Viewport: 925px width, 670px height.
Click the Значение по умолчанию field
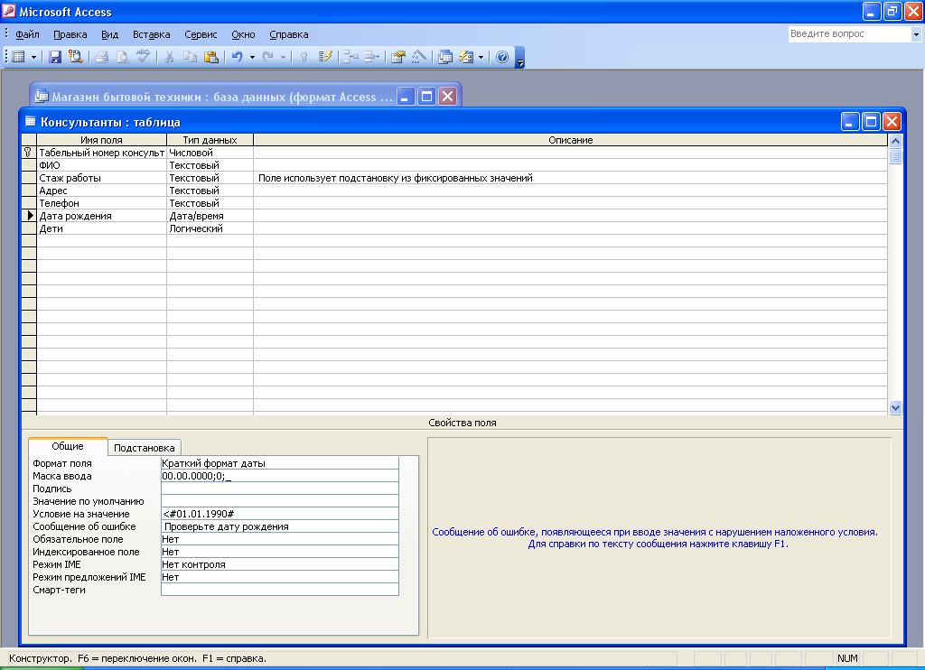pyautogui.click(x=280, y=501)
